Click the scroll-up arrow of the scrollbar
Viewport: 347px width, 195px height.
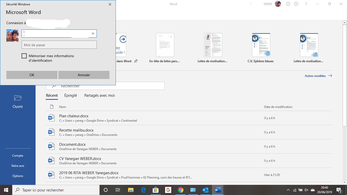click(345, 23)
